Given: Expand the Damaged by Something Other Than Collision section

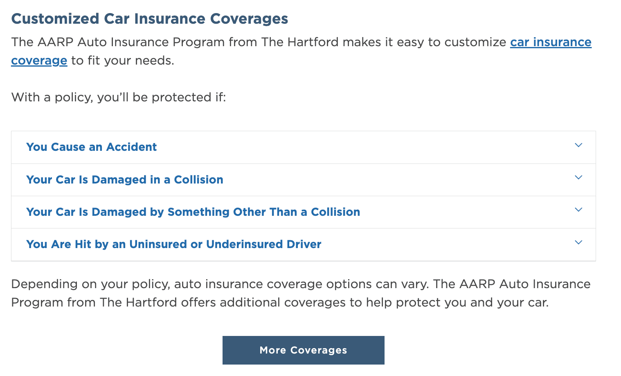Looking at the screenshot, I should 193,212.
